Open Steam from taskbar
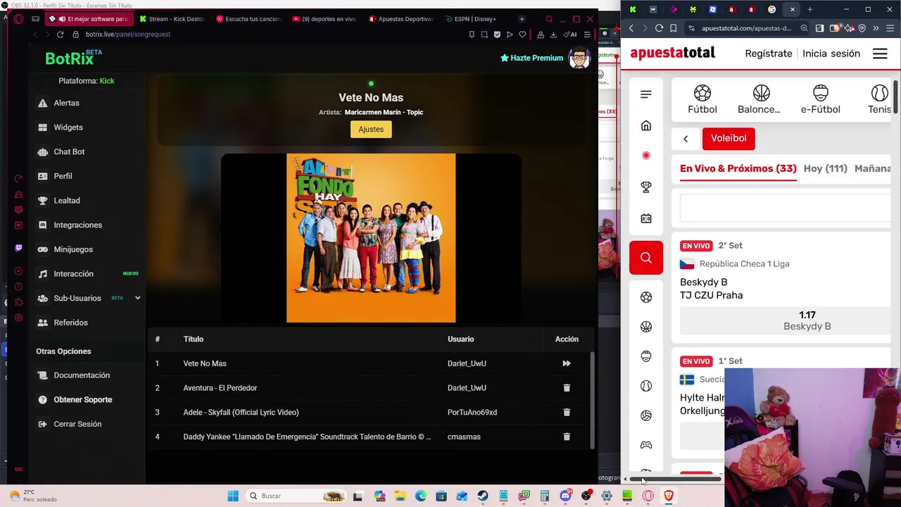The height and width of the screenshot is (507, 901). (482, 496)
